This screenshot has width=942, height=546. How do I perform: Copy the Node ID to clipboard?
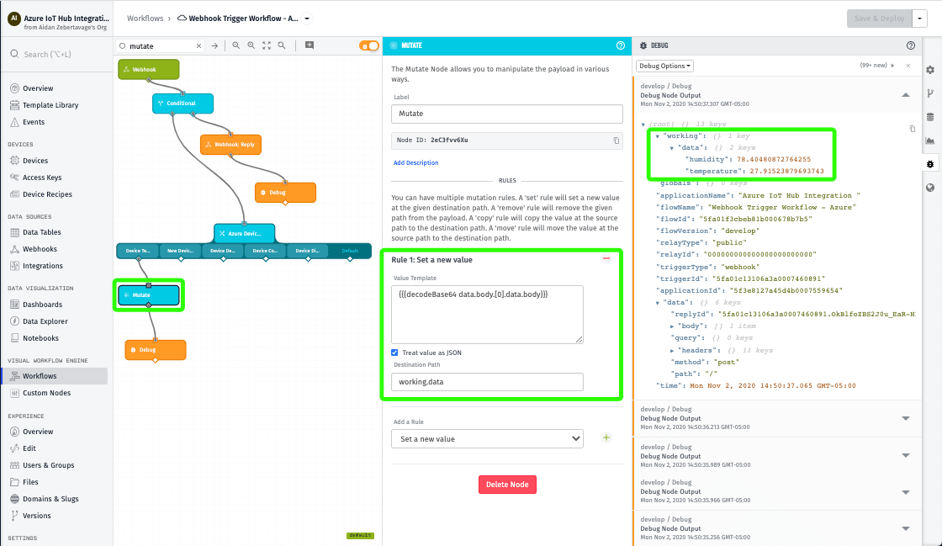point(616,140)
